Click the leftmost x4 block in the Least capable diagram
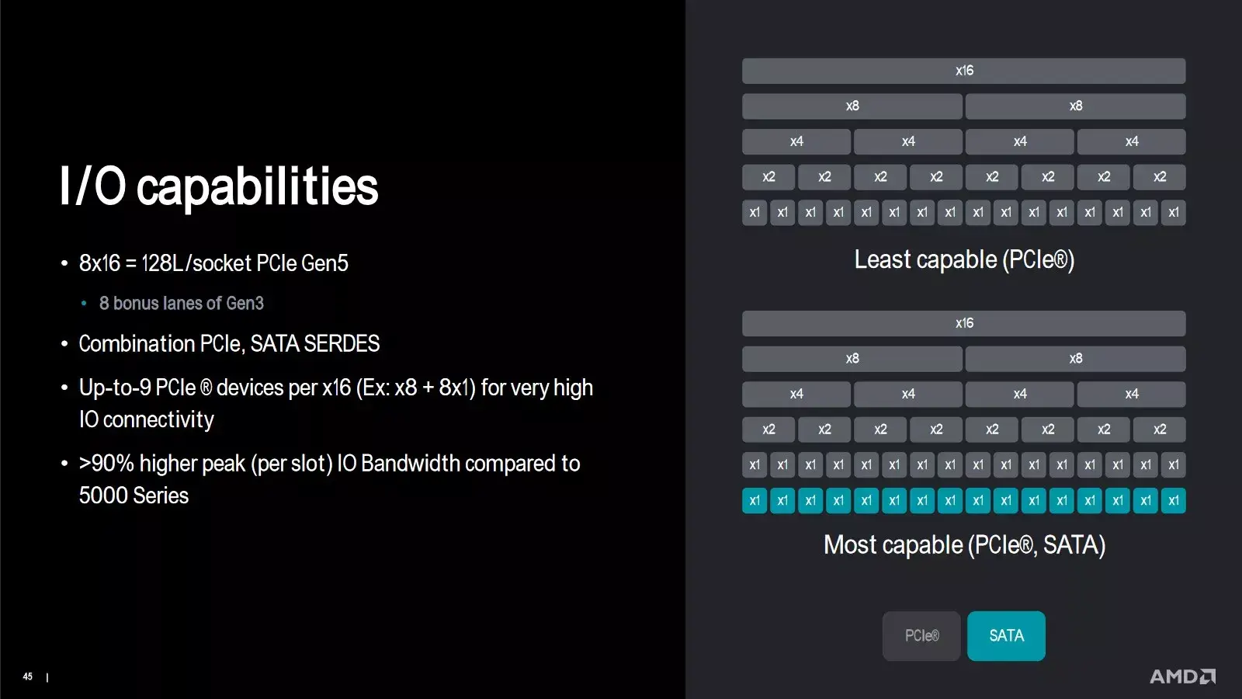The height and width of the screenshot is (699, 1242). coord(796,141)
